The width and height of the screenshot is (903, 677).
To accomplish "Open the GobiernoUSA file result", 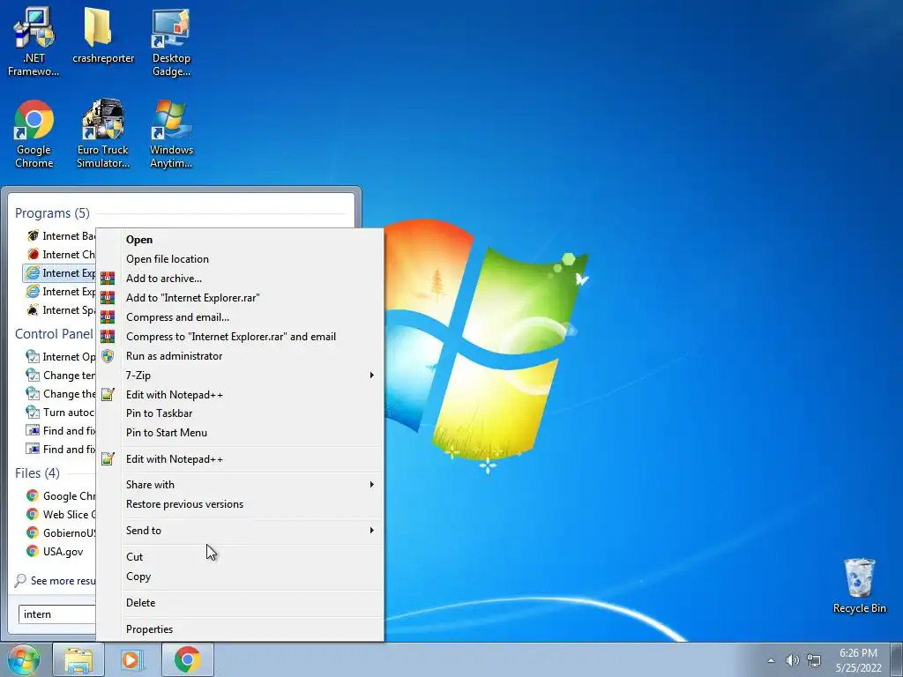I will click(60, 533).
